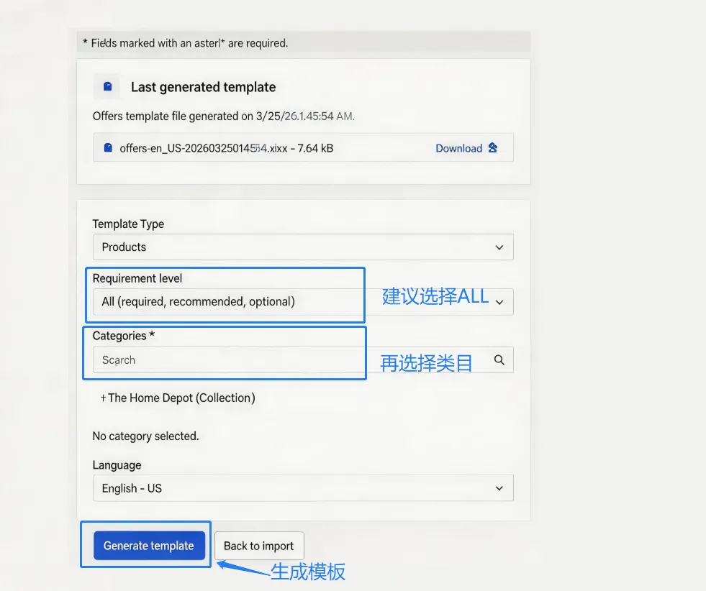Open the Products template type dropdown
This screenshot has width=706, height=591.
302,247
